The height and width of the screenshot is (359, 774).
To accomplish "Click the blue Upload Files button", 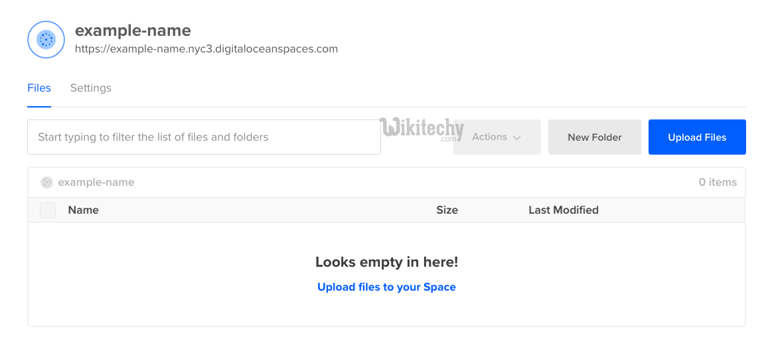I will pyautogui.click(x=697, y=137).
